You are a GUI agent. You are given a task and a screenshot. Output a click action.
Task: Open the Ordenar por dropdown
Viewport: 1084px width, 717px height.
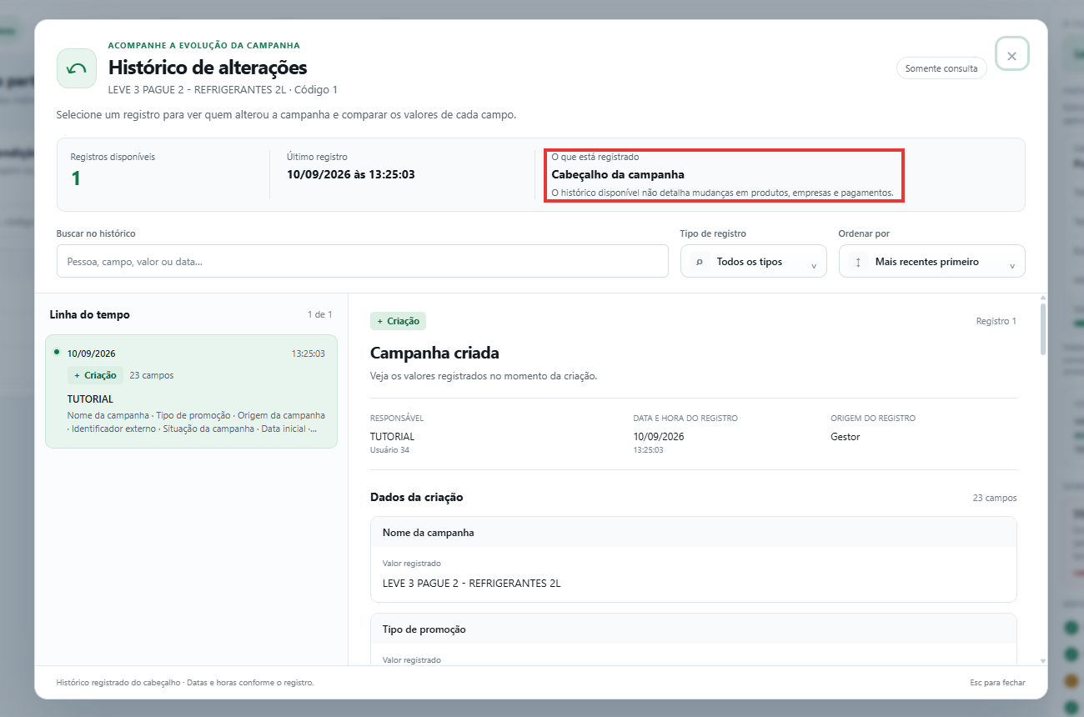(932, 261)
